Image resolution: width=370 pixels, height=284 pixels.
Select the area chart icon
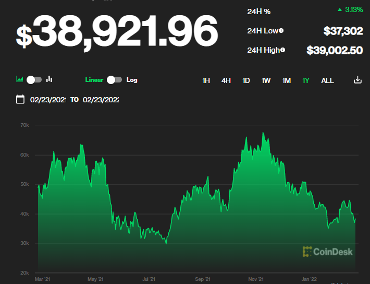pos(19,79)
